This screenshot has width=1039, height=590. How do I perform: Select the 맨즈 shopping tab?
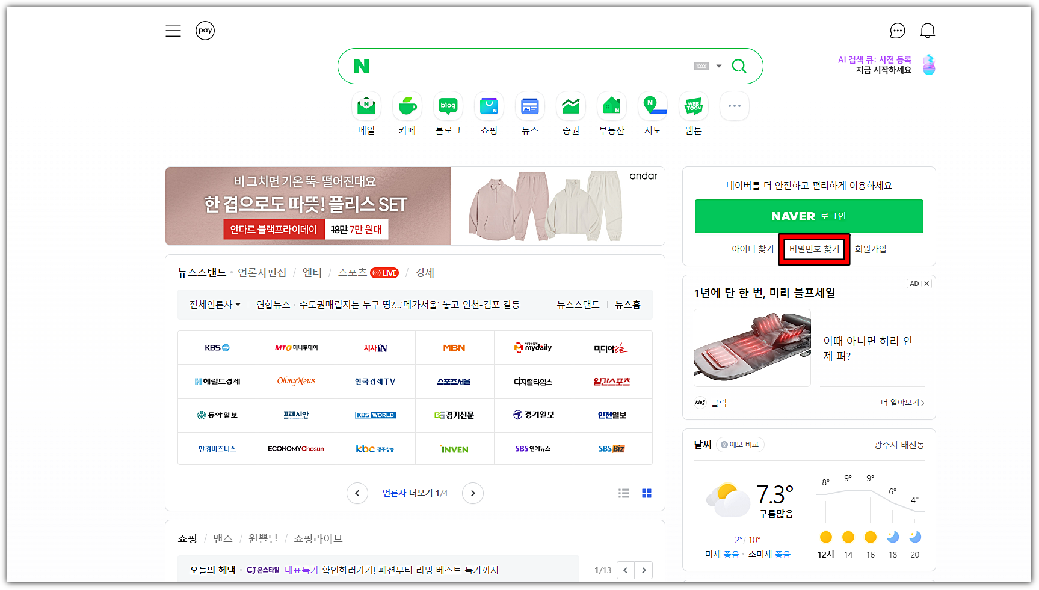coord(223,539)
